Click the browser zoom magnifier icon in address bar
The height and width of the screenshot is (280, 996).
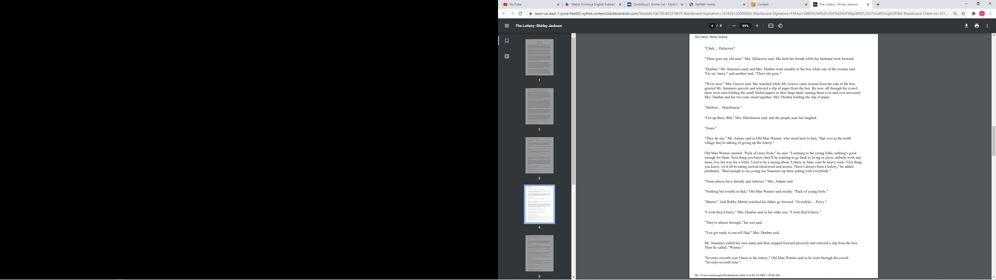[955, 13]
